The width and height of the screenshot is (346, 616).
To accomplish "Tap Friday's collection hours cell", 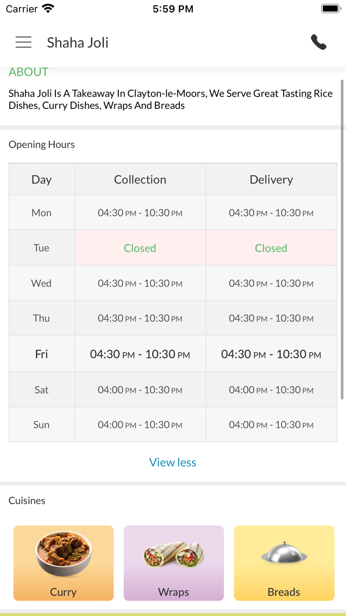I will click(x=140, y=354).
